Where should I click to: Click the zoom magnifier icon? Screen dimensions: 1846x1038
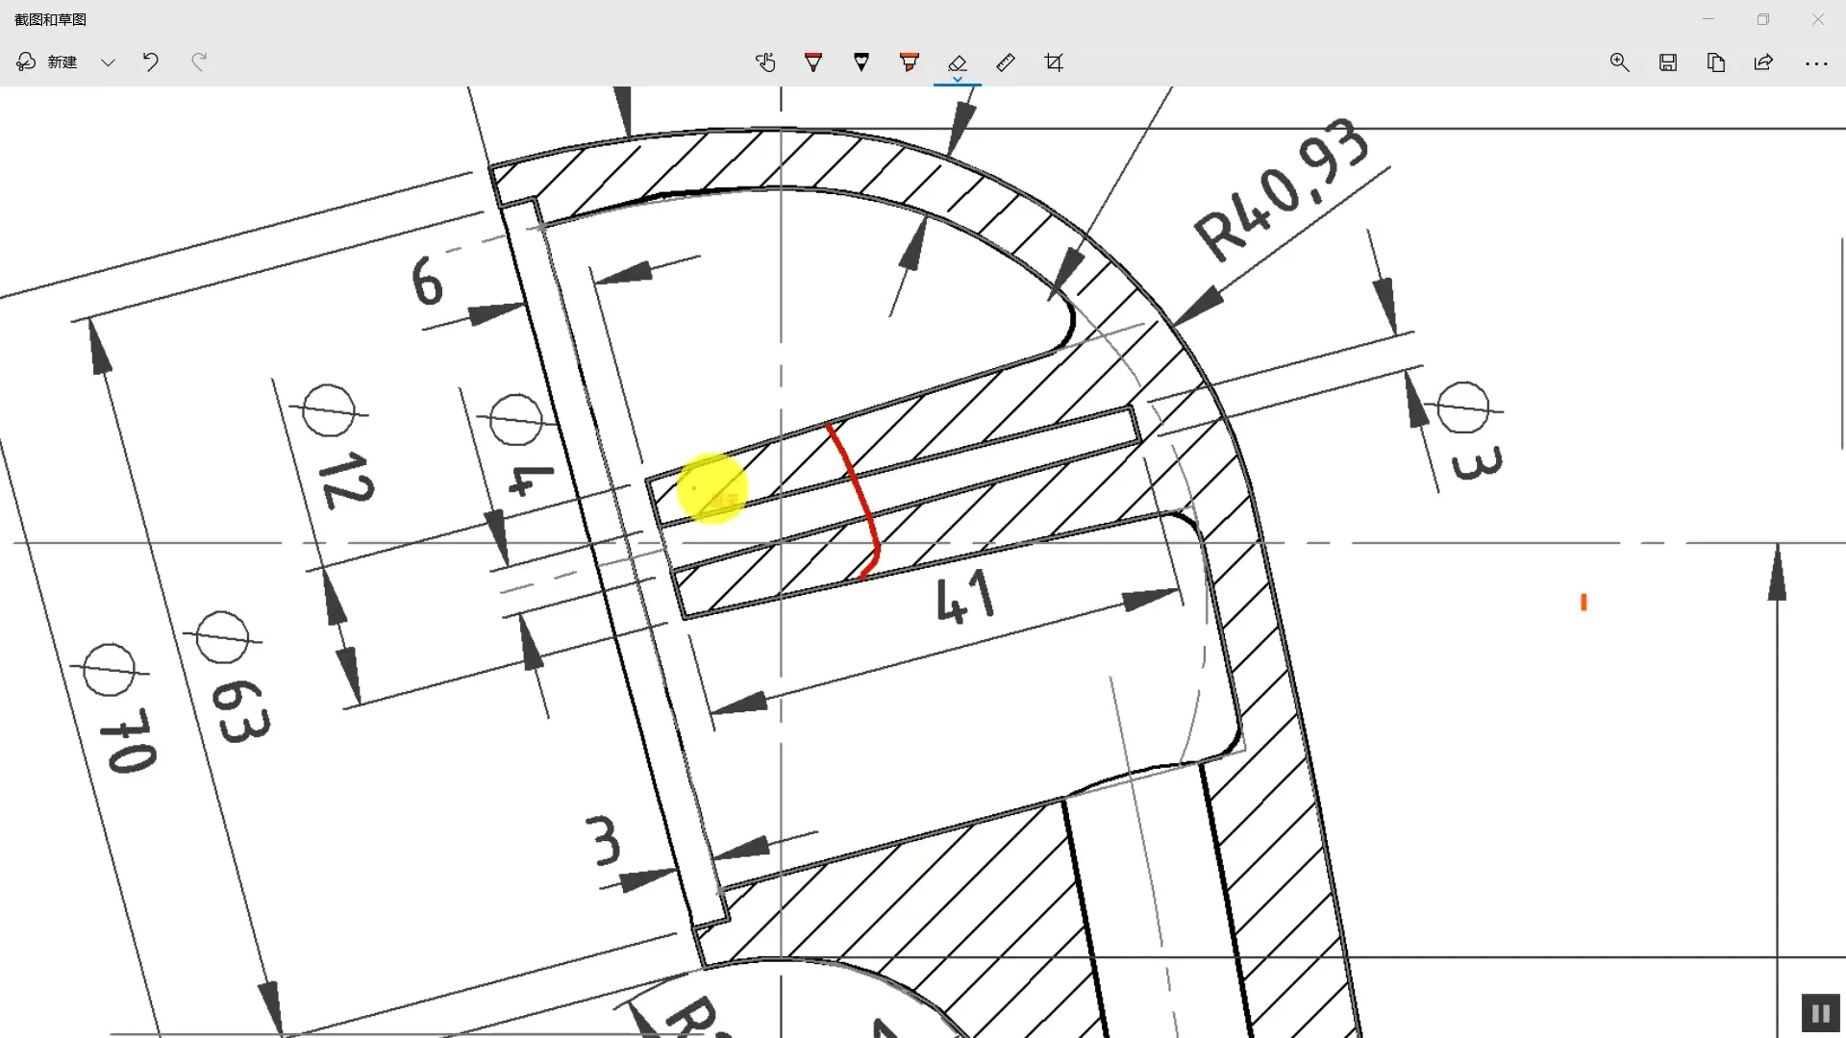click(1620, 62)
